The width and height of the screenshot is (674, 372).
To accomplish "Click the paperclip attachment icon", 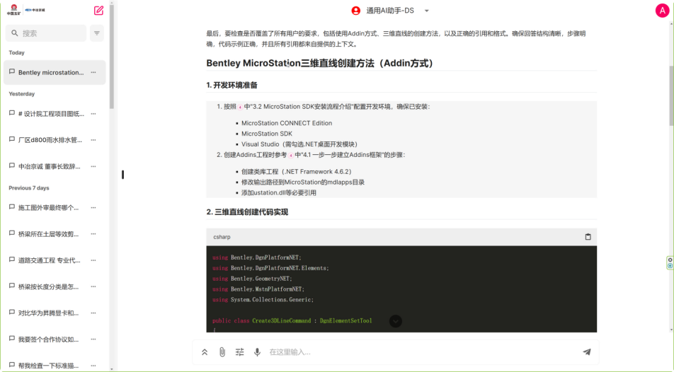I will tap(222, 352).
